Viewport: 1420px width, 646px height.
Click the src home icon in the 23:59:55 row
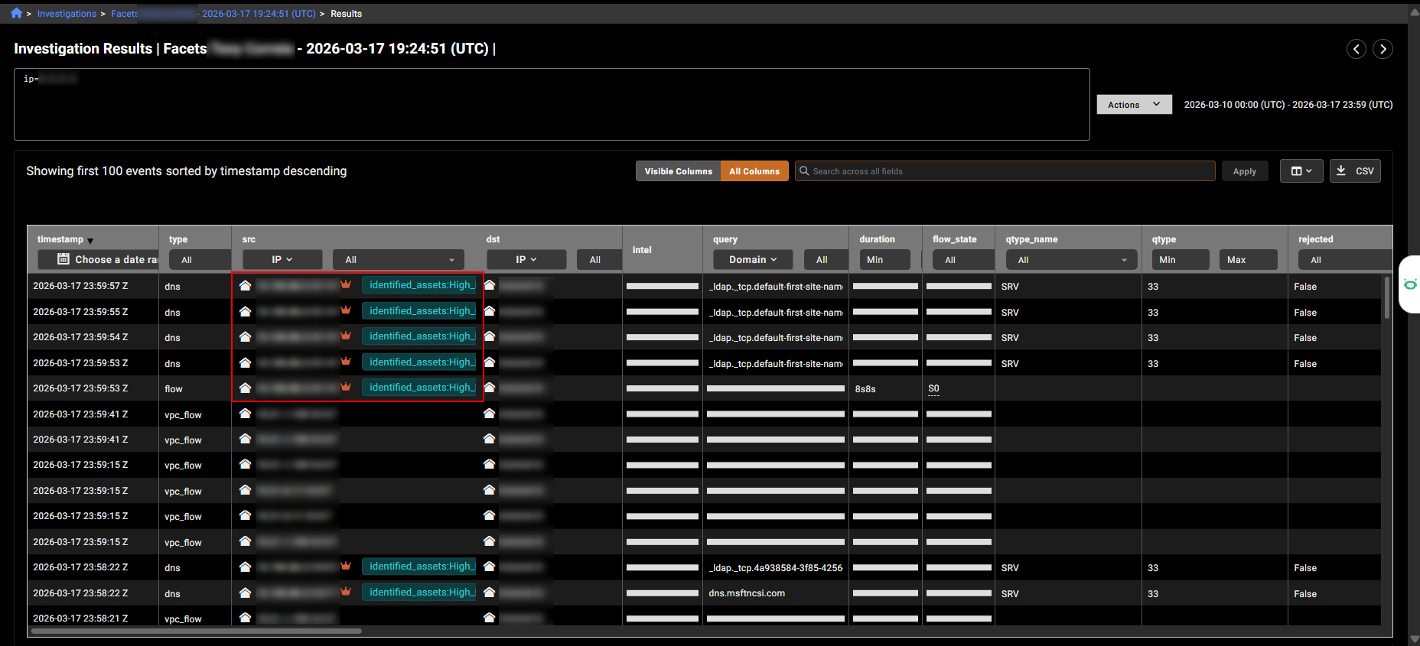(245, 312)
